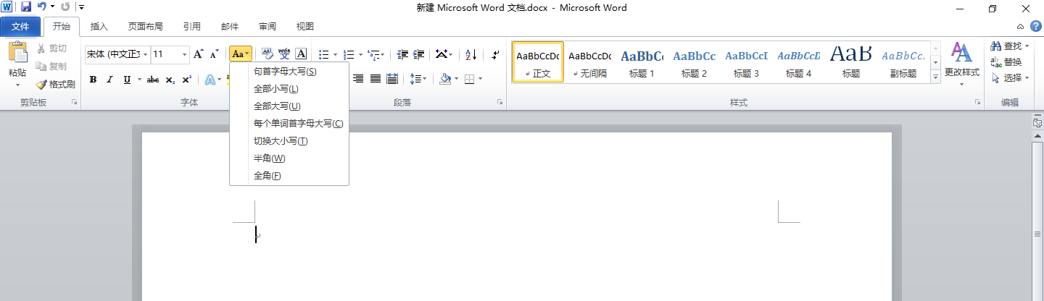Switch to the Page Layout (页面布局) tab
The width and height of the screenshot is (1044, 301).
click(146, 27)
